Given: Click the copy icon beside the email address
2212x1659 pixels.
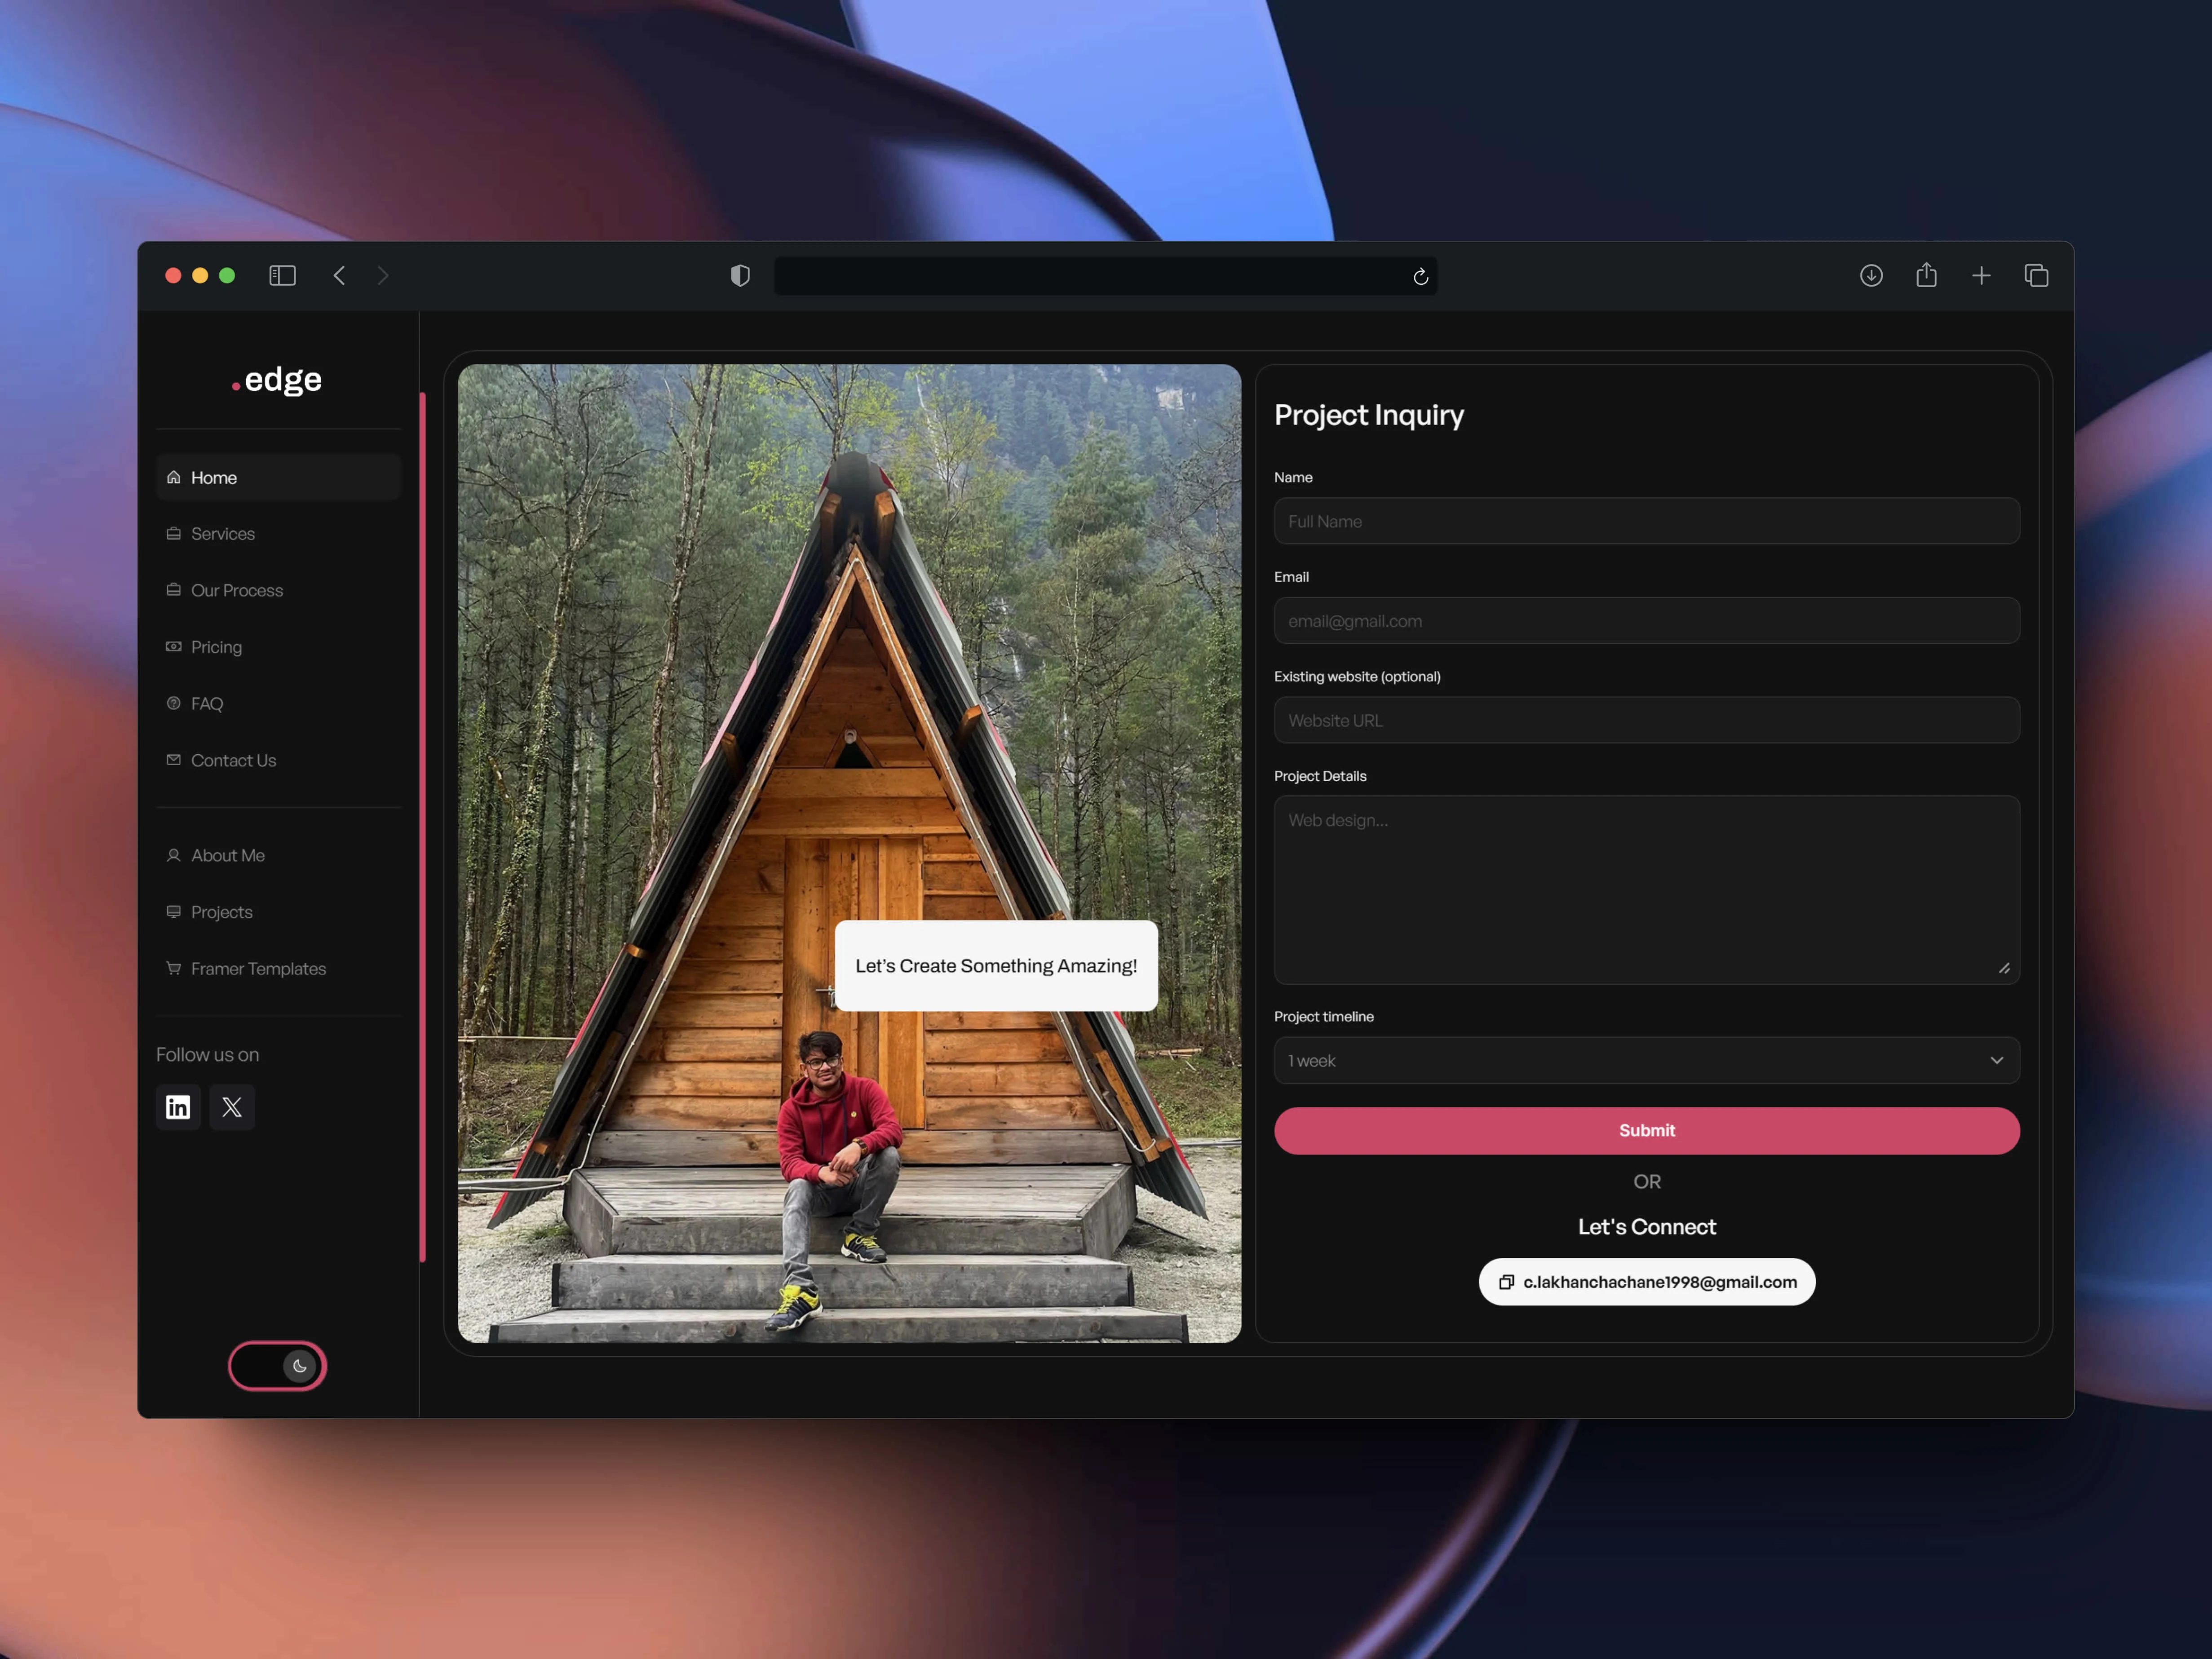Looking at the screenshot, I should (x=1506, y=1282).
